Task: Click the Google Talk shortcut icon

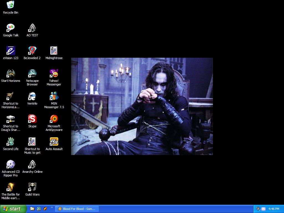Action: point(11,28)
